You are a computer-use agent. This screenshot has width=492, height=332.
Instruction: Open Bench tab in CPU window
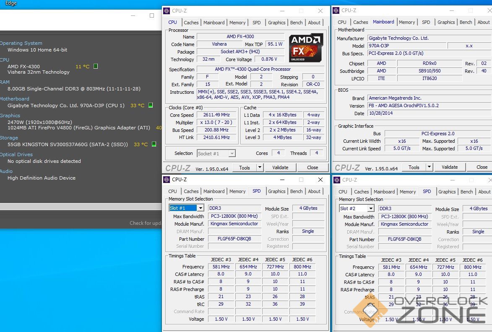pyautogui.click(x=296, y=23)
